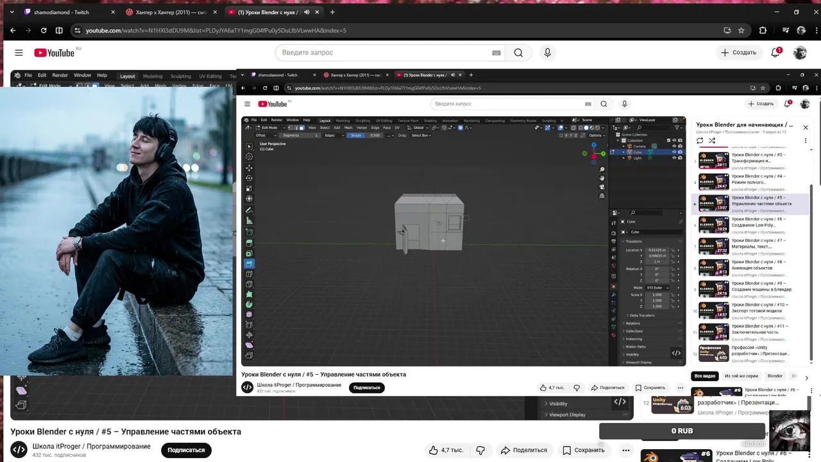Toggle the lock beside Scale X
This screenshot has width=821, height=462.
click(673, 295)
